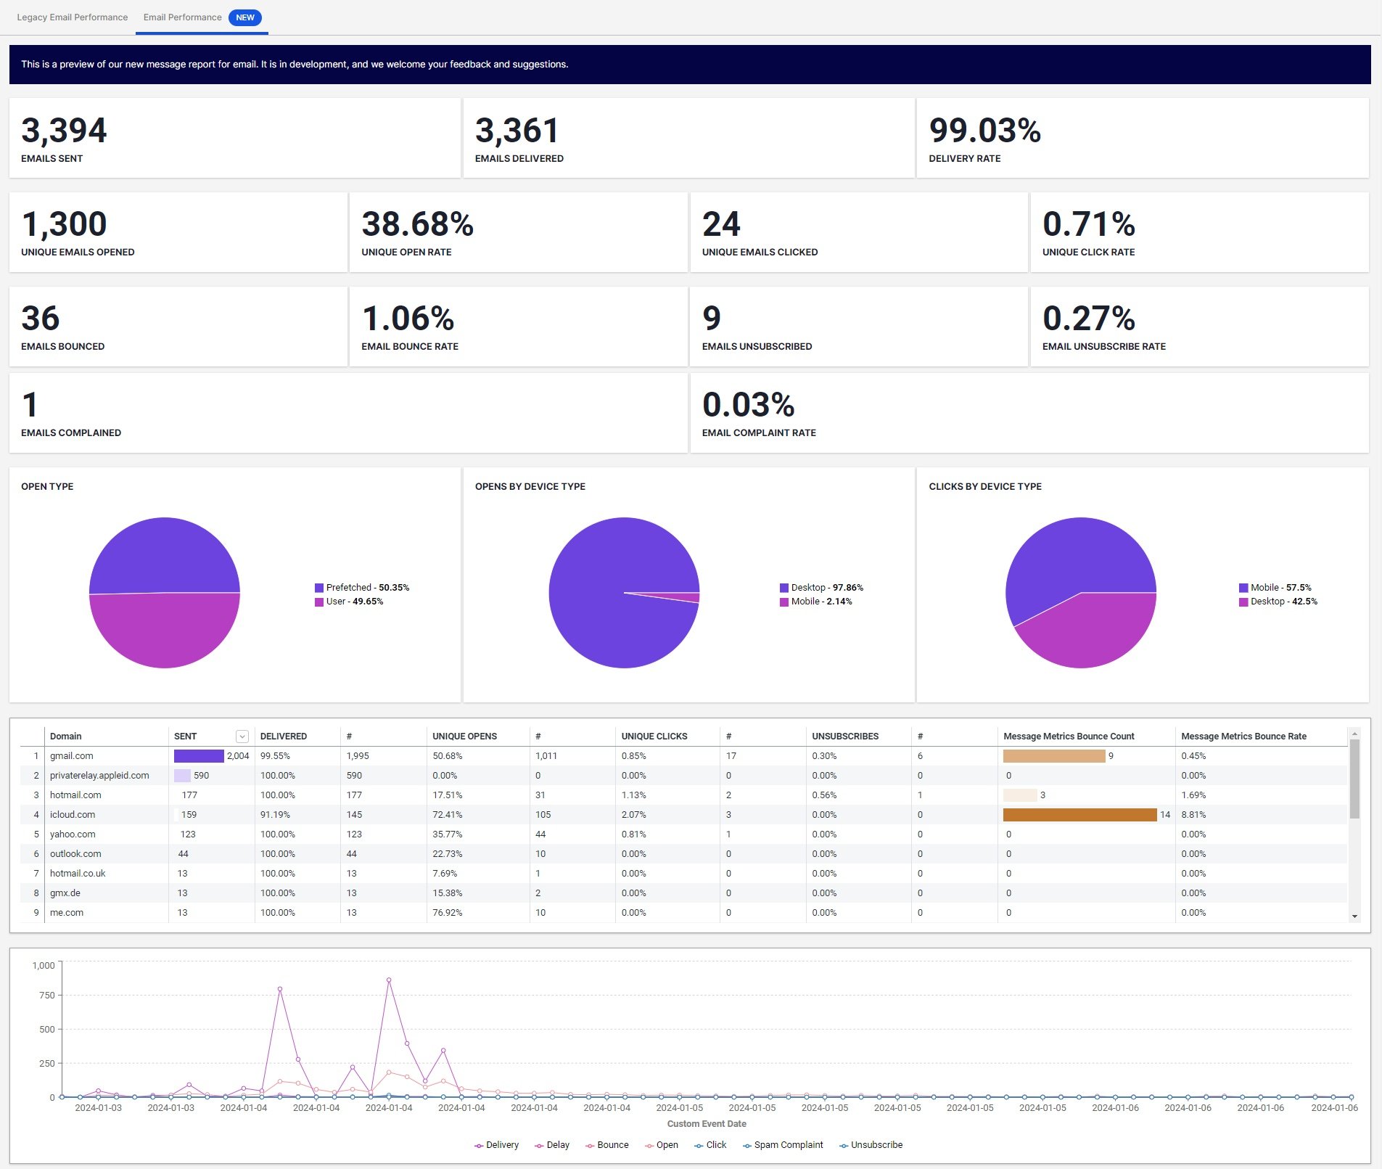Open the SENT column sort dropdown

coord(242,737)
